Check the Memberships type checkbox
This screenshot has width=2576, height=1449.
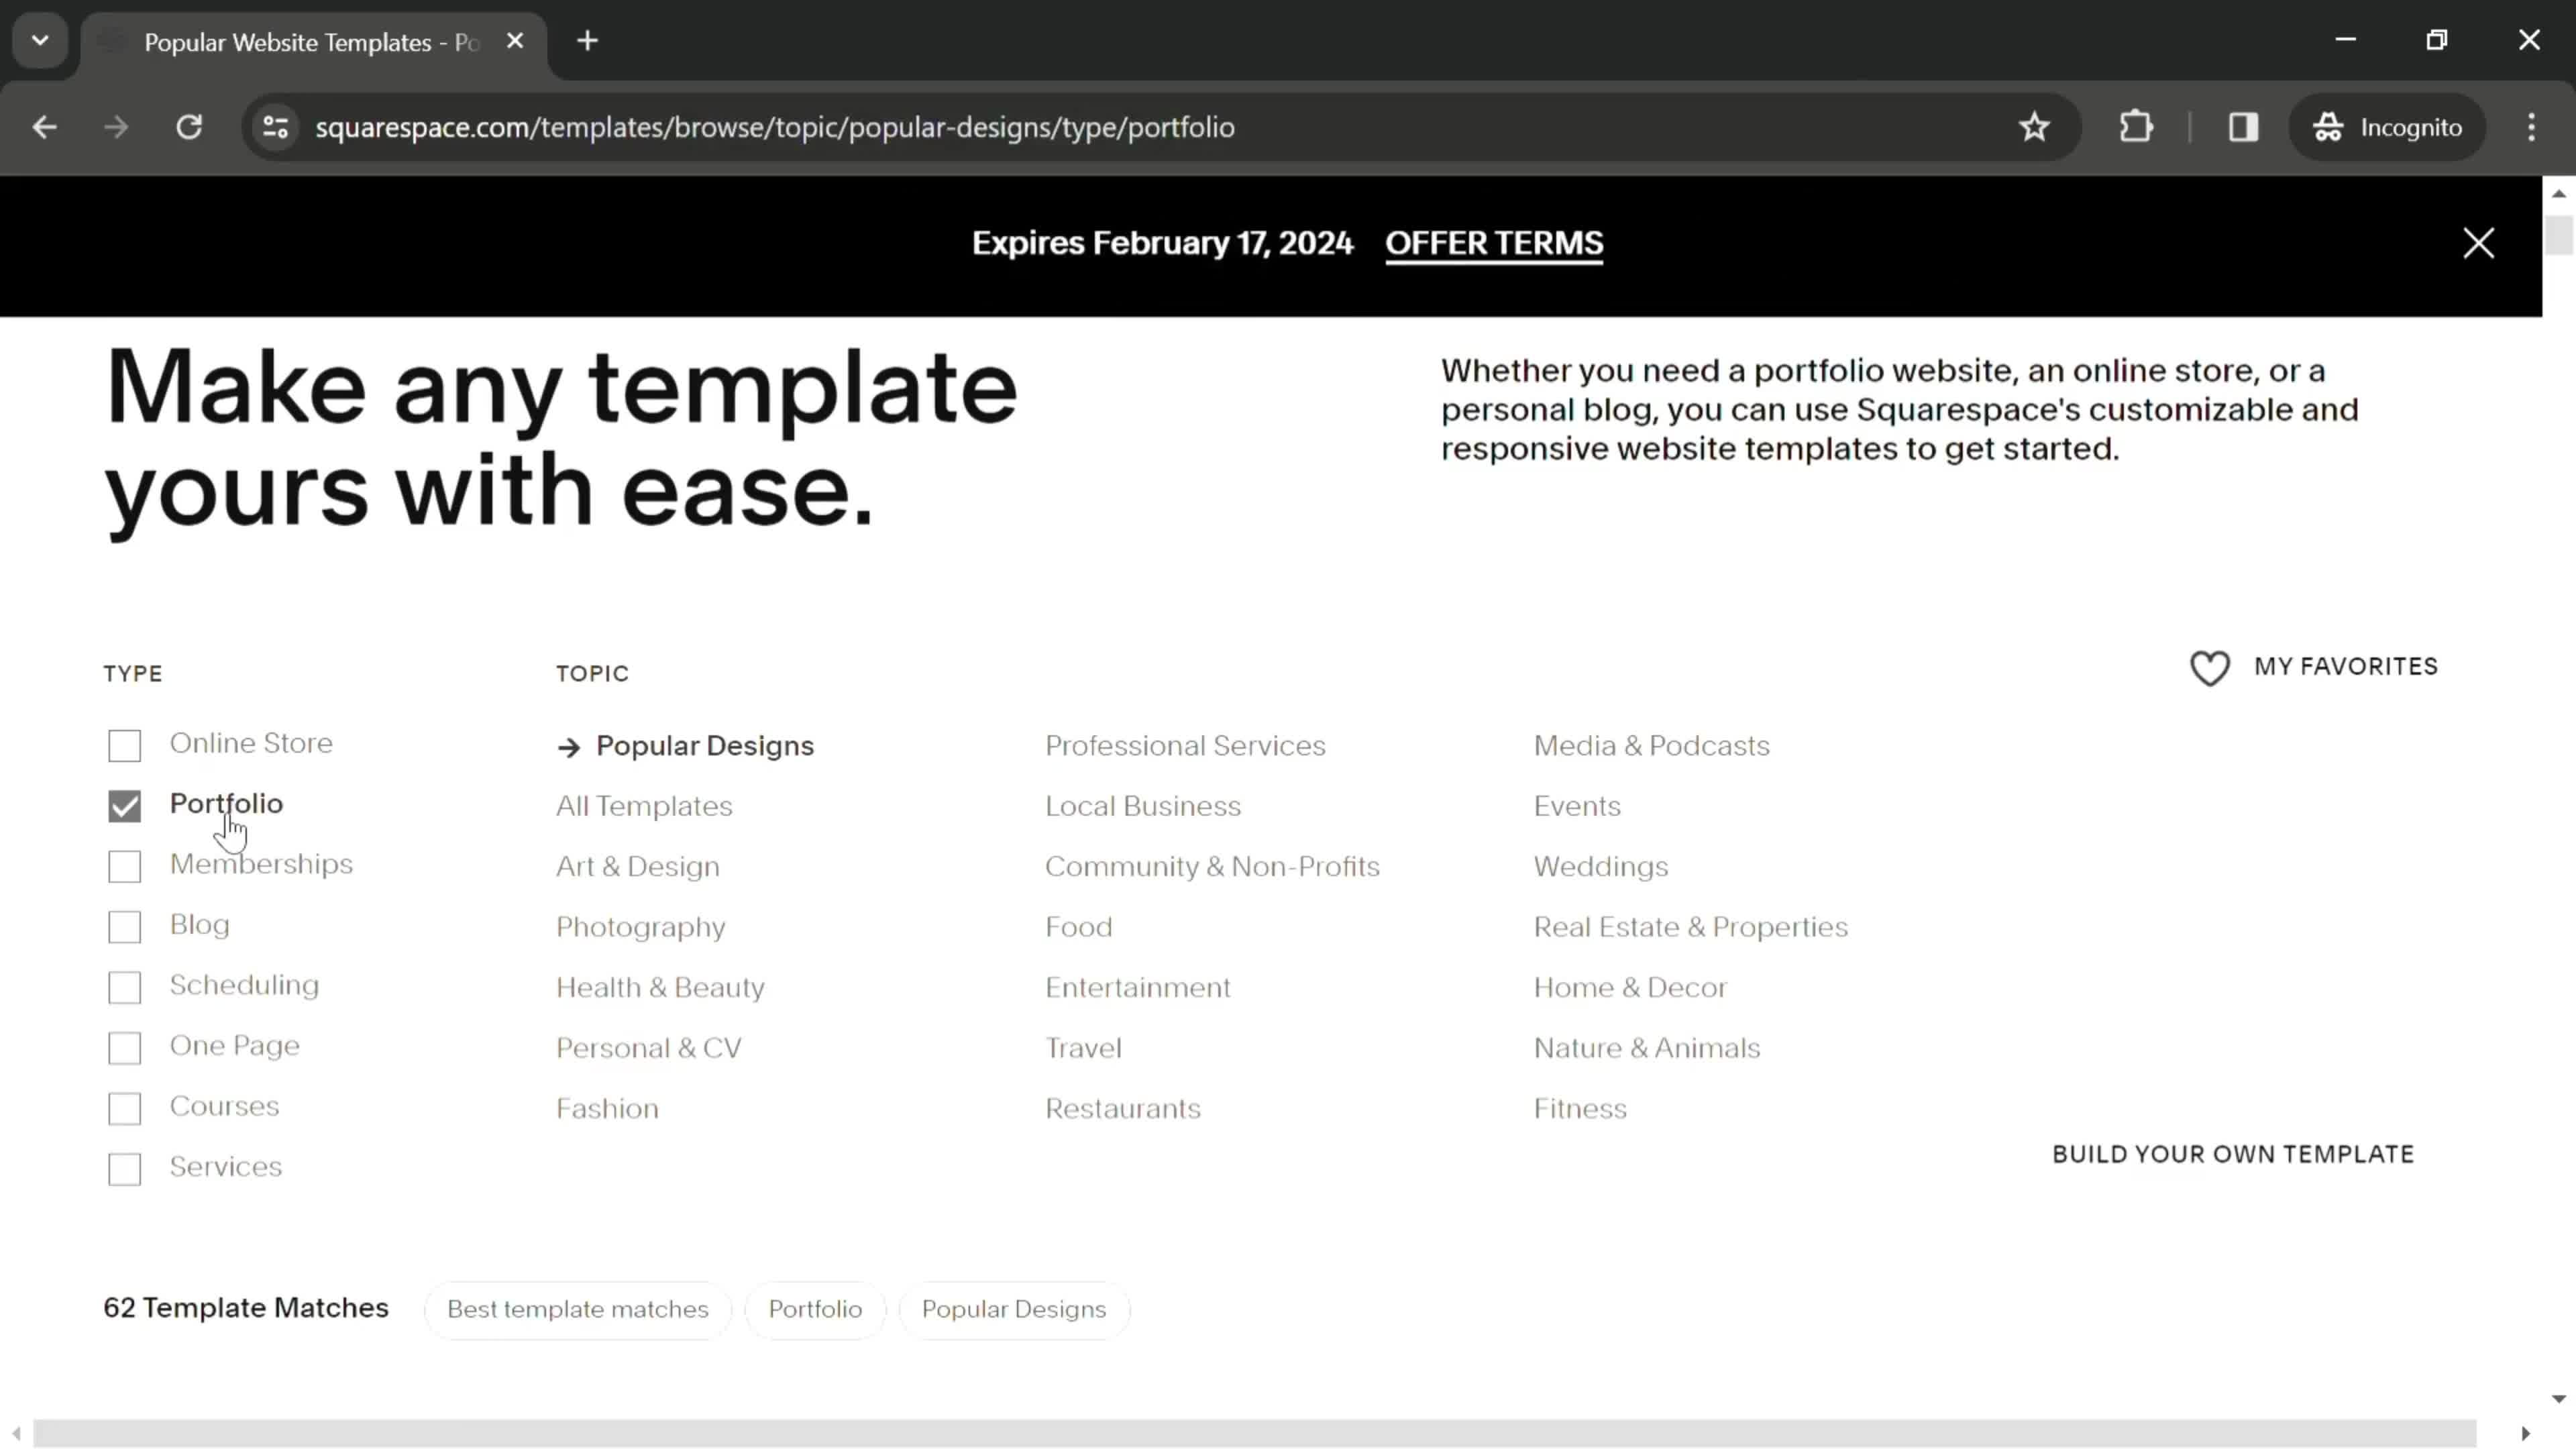[125, 866]
